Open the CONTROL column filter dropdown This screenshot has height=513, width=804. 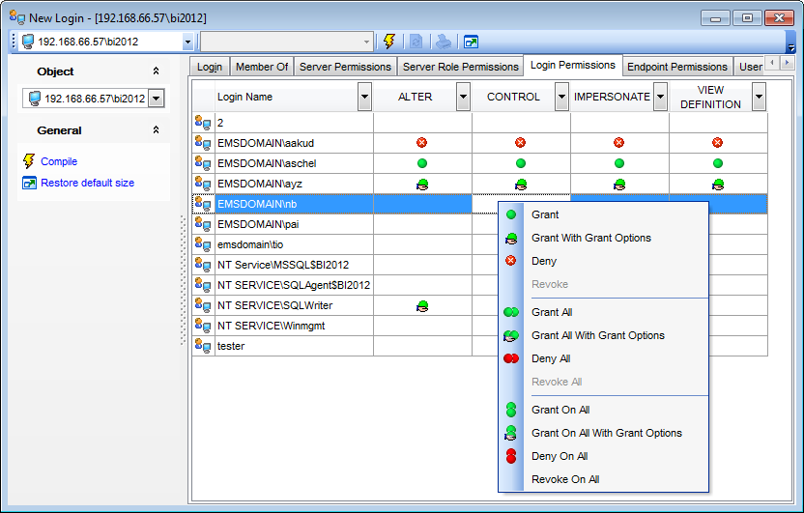click(562, 97)
